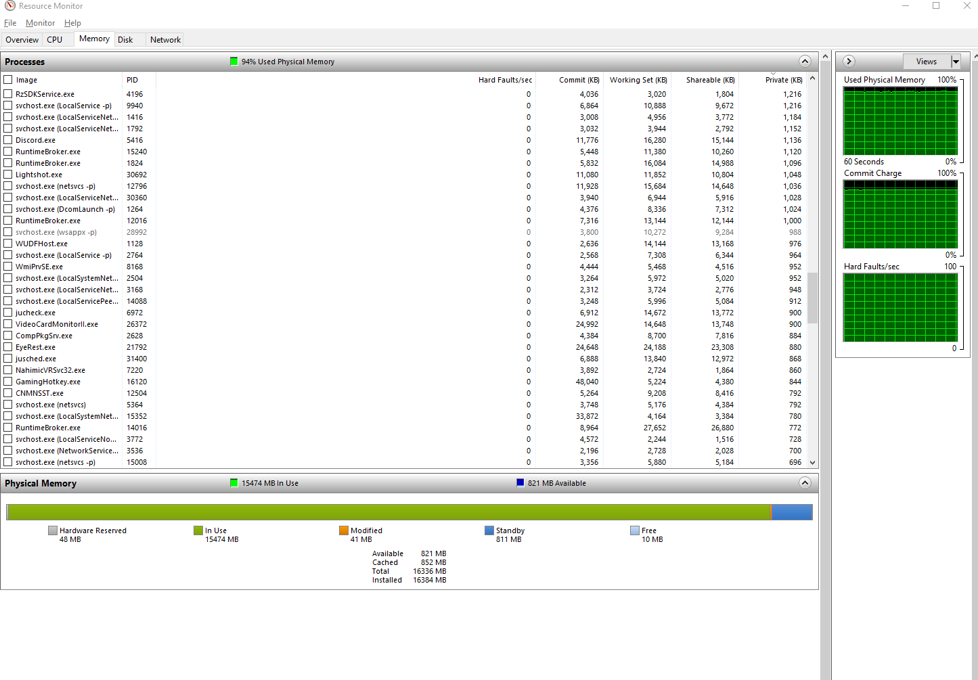The image size is (978, 680).
Task: Tick the GamingHotkey.exe checkbox
Action: tap(8, 382)
